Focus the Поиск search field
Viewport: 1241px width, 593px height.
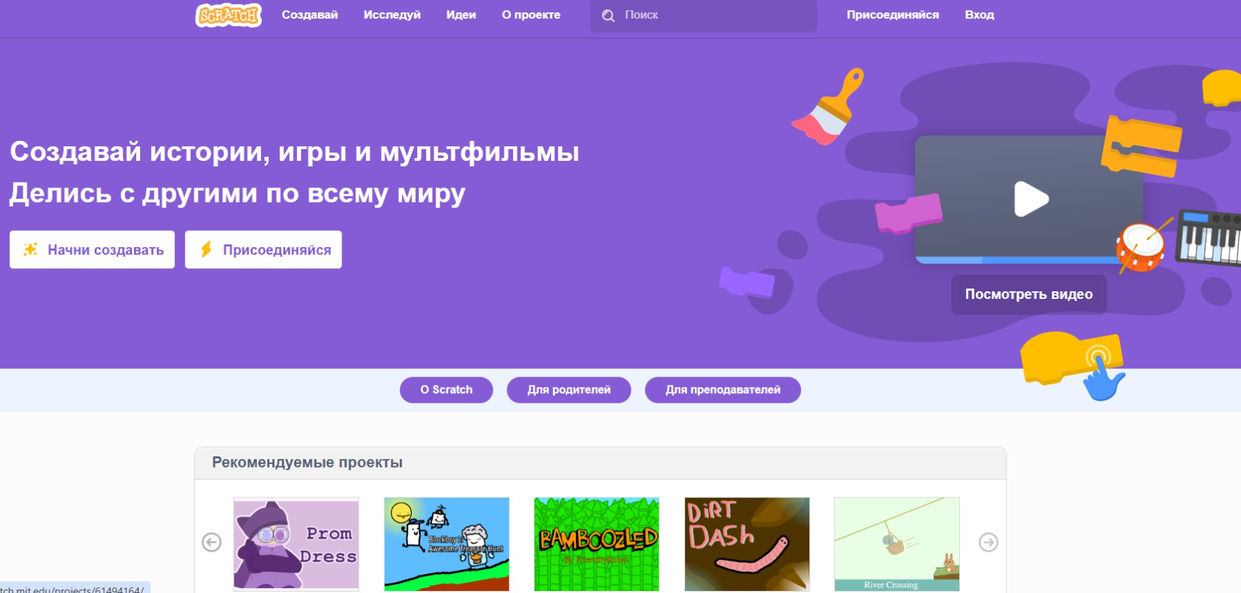click(x=704, y=15)
